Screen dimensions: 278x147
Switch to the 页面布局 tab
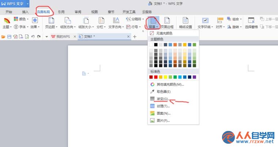point(43,12)
